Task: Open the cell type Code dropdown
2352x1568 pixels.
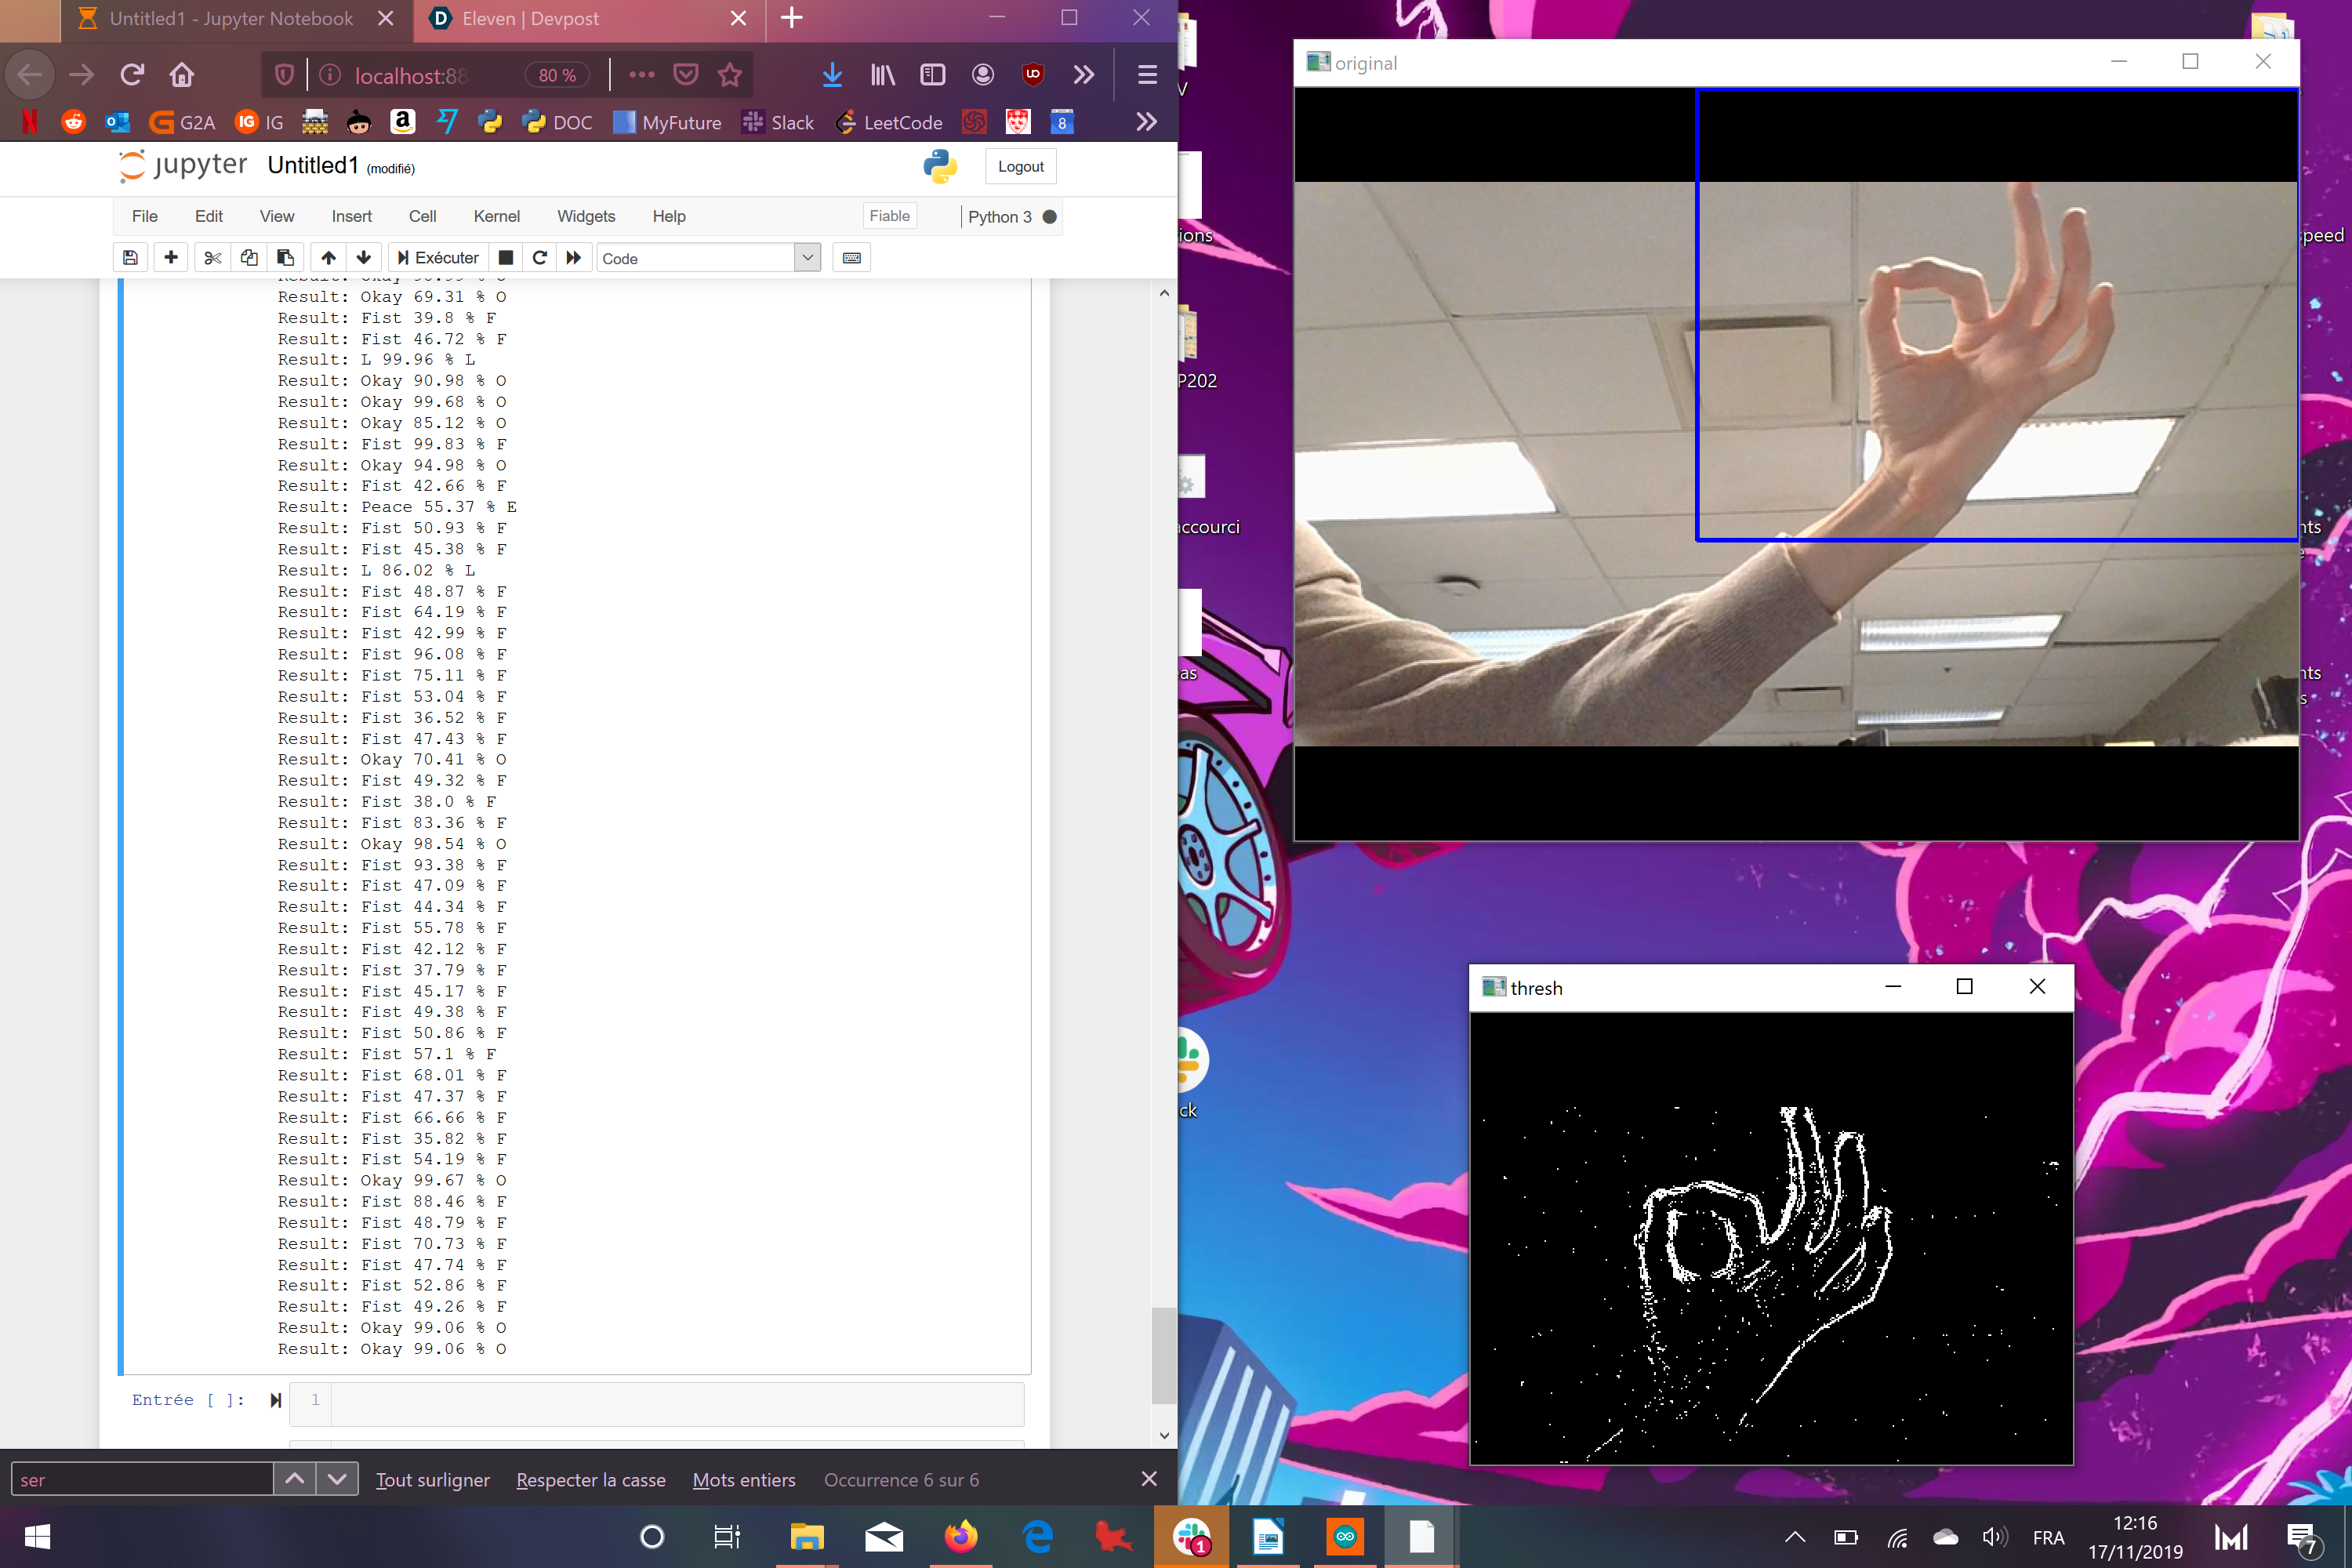Action: tap(708, 258)
